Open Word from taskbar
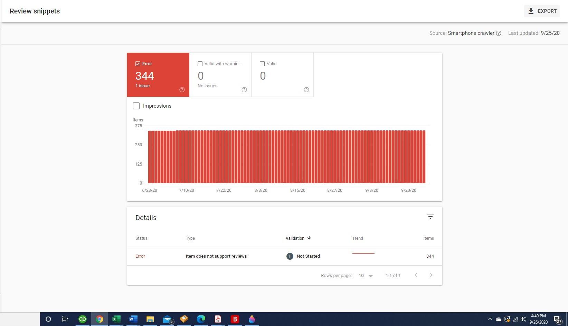This screenshot has height=326, width=568. pyautogui.click(x=133, y=319)
